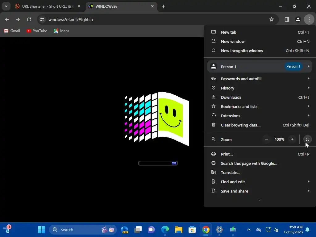Click the address bar URL
316x237 pixels.
(71, 19)
